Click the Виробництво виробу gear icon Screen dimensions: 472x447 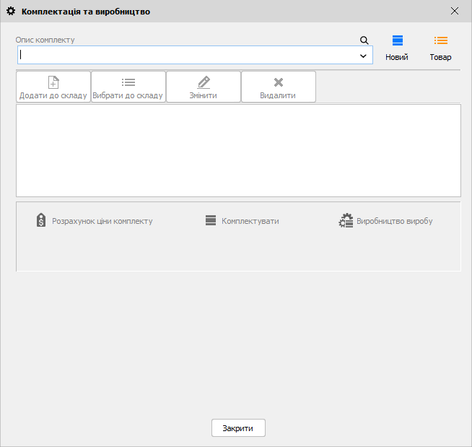(346, 221)
